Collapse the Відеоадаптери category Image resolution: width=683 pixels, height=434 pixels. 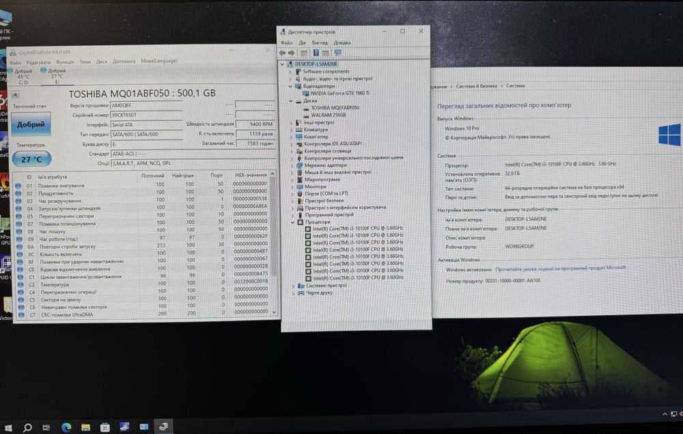click(290, 86)
